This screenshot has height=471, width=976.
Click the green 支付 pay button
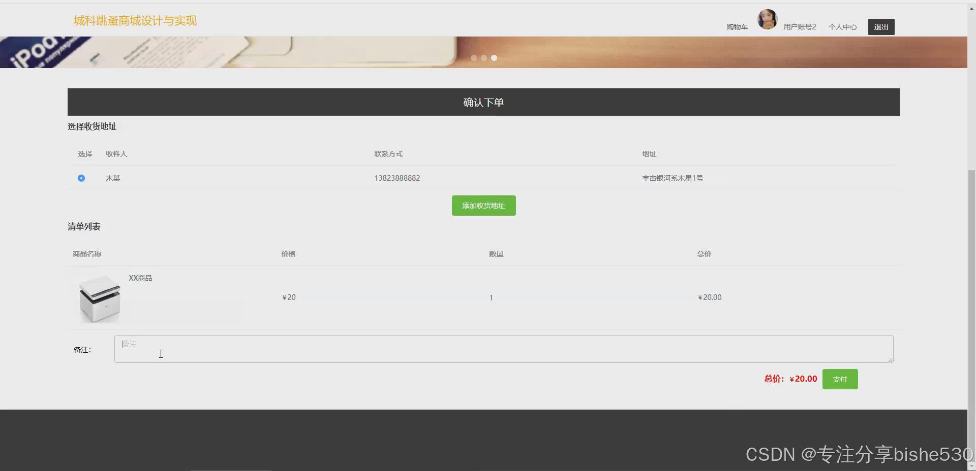840,379
